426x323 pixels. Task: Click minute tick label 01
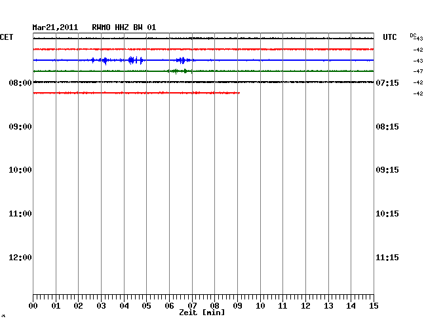pos(56,306)
